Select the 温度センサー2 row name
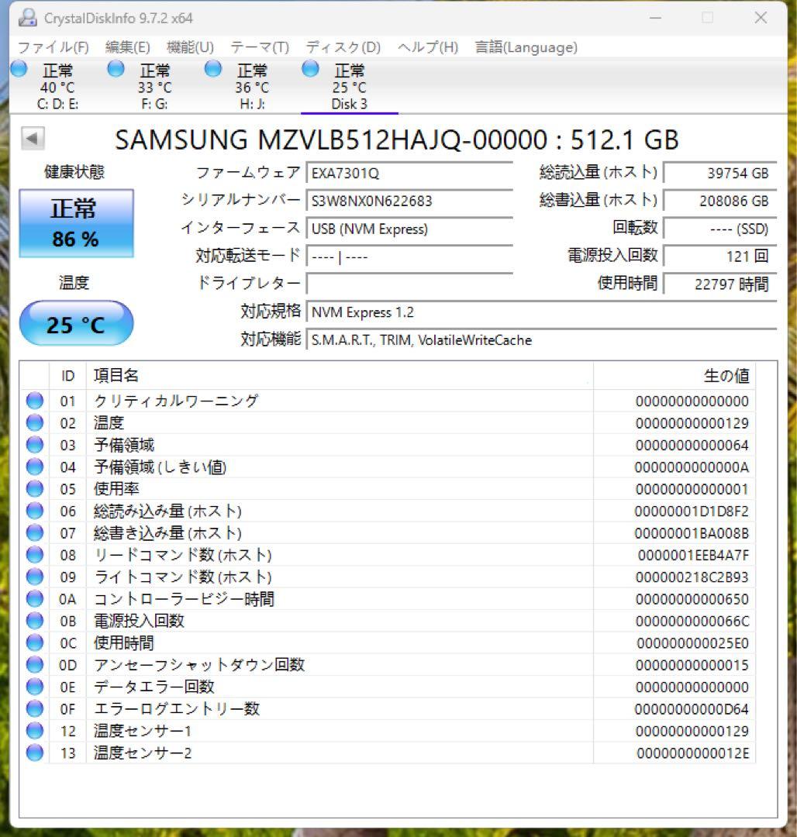Image resolution: width=797 pixels, height=837 pixels. [143, 753]
